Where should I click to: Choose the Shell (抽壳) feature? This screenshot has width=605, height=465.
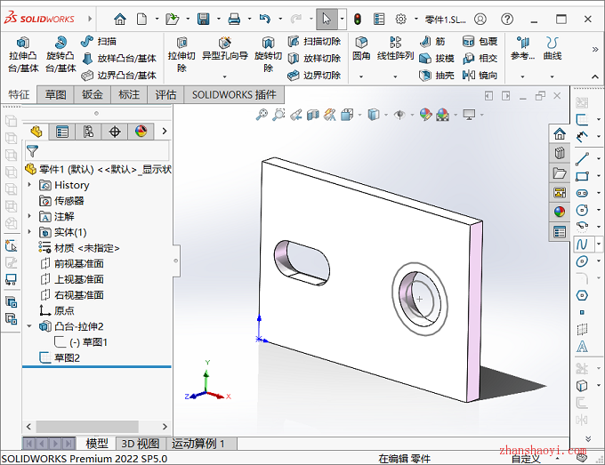(x=436, y=76)
